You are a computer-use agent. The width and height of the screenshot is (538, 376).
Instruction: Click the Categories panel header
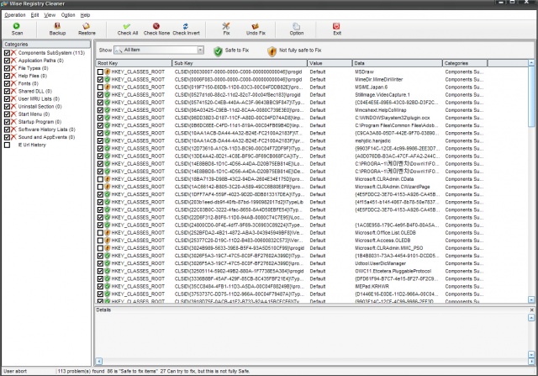tap(46, 45)
